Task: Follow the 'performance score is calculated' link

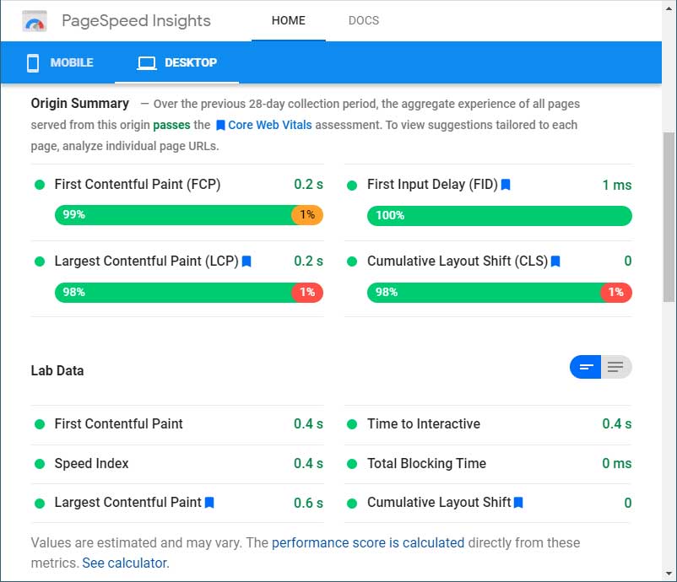Action: pos(368,542)
